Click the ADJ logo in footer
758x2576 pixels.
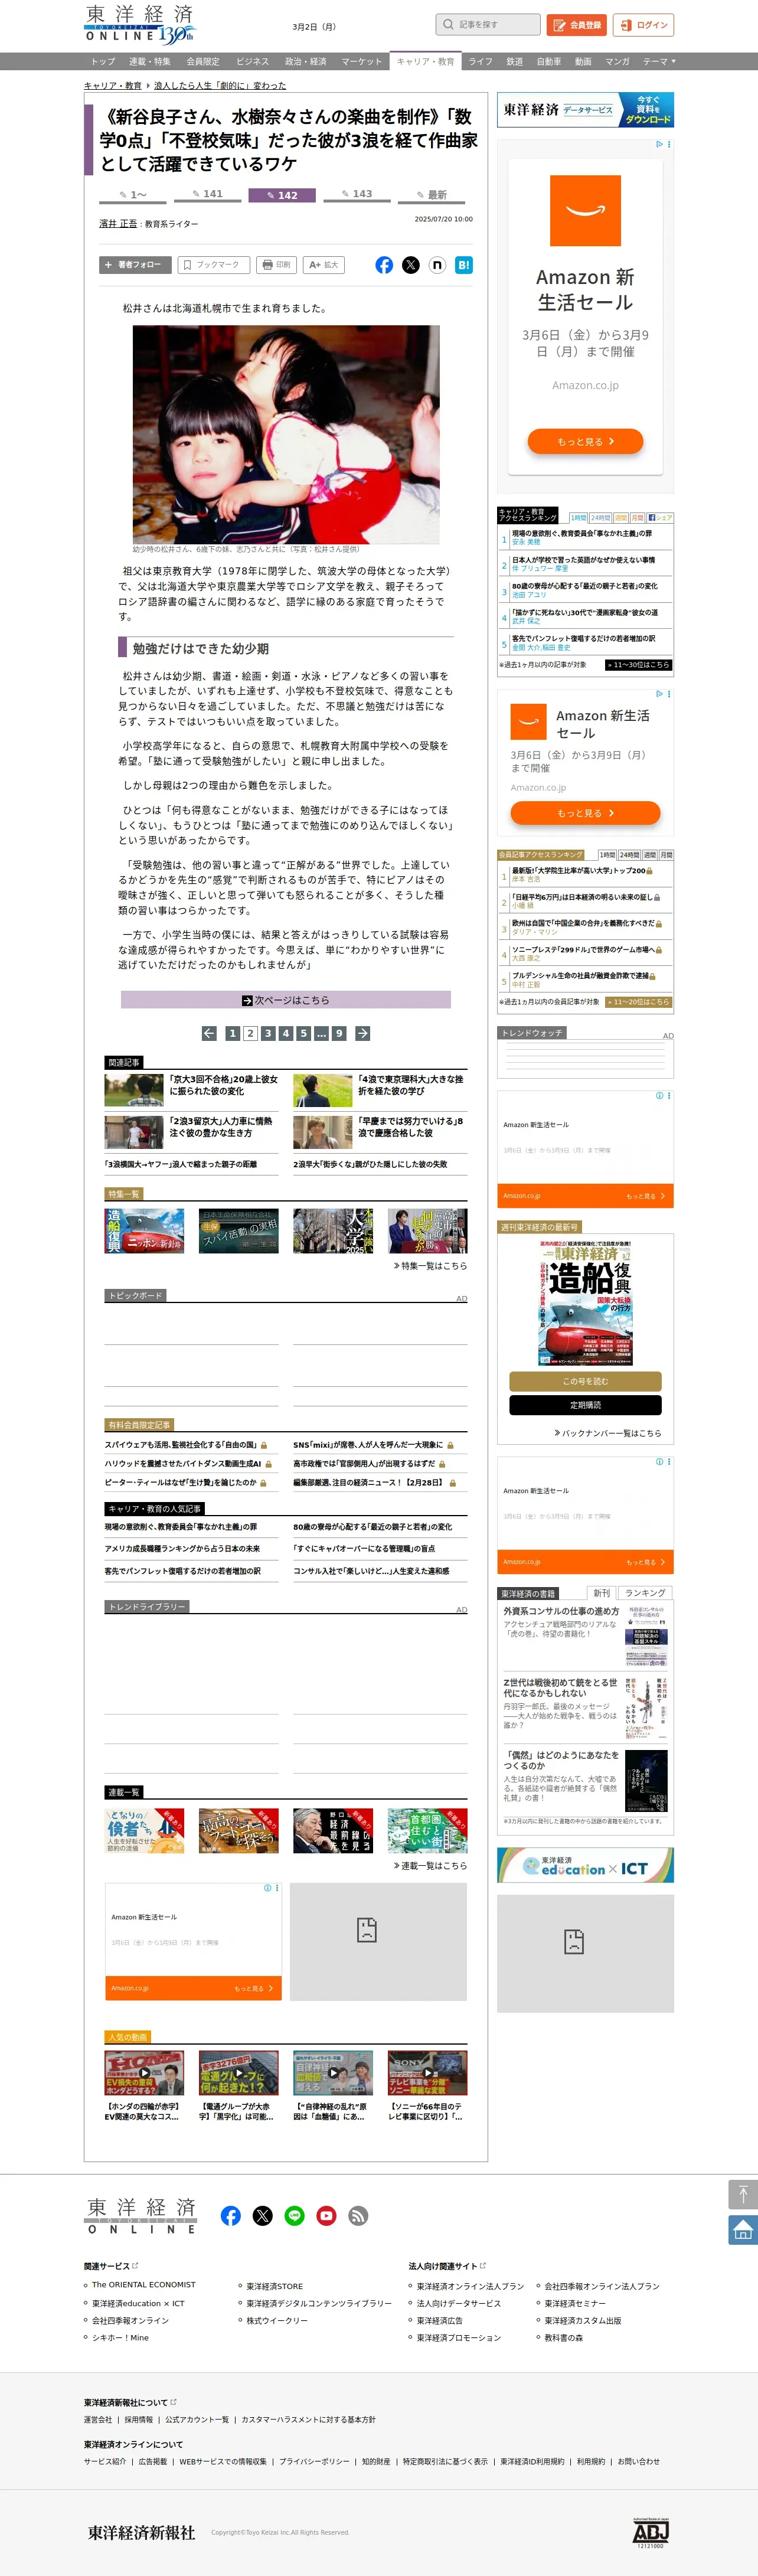[x=651, y=2533]
